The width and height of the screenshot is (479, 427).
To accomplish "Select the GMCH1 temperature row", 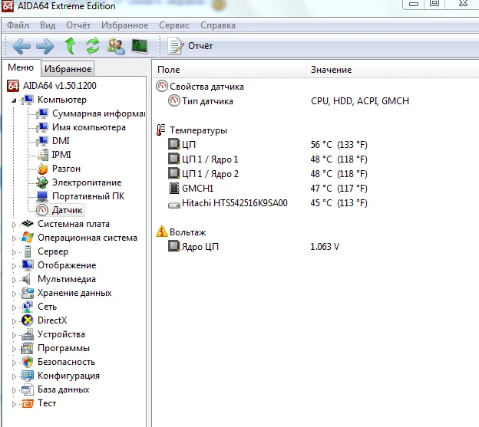I will click(315, 188).
